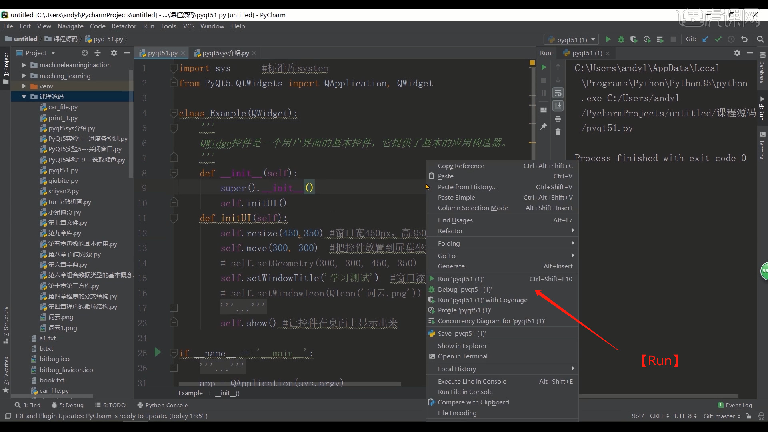Open 课程源码 breadcrumb in navigation bar

(x=61, y=39)
